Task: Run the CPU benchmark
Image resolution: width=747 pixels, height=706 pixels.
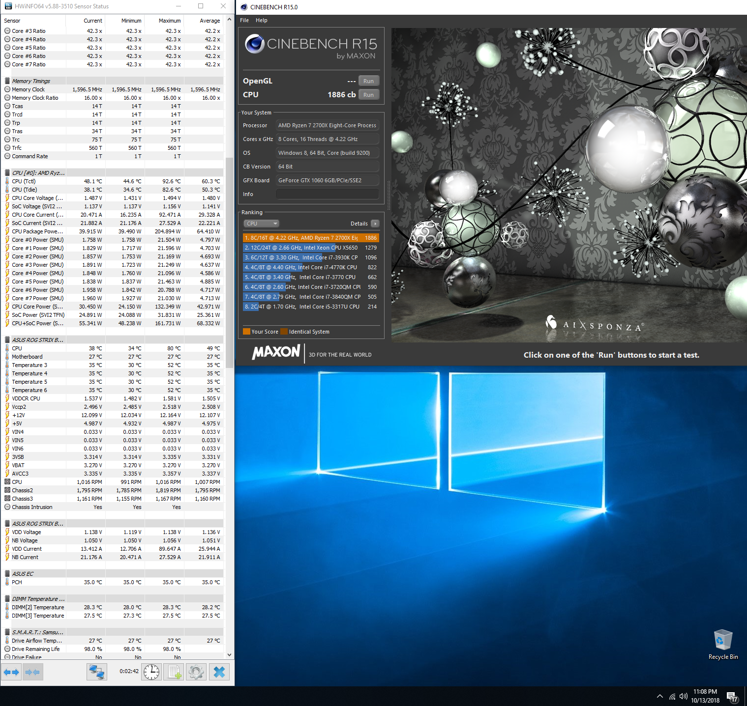Action: [x=368, y=95]
